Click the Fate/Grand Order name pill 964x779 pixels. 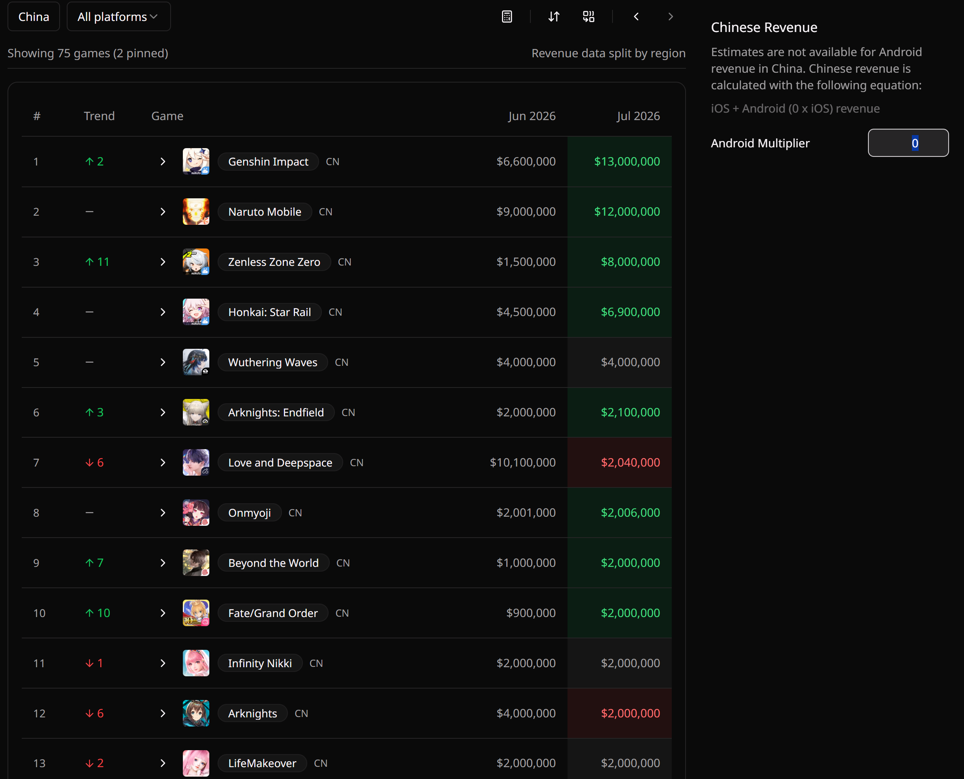point(273,613)
